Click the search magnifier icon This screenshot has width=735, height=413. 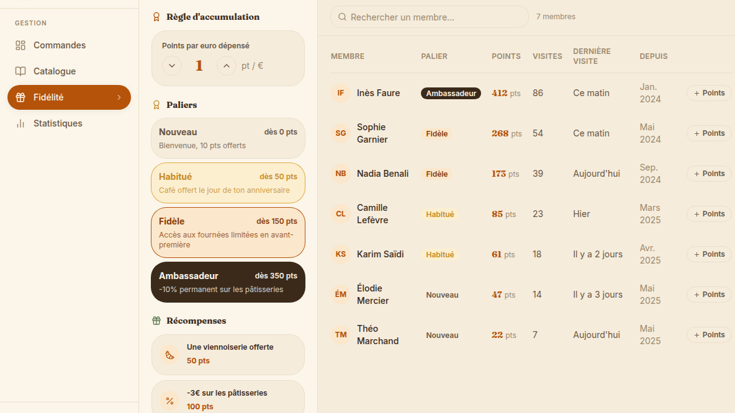pyautogui.click(x=342, y=17)
